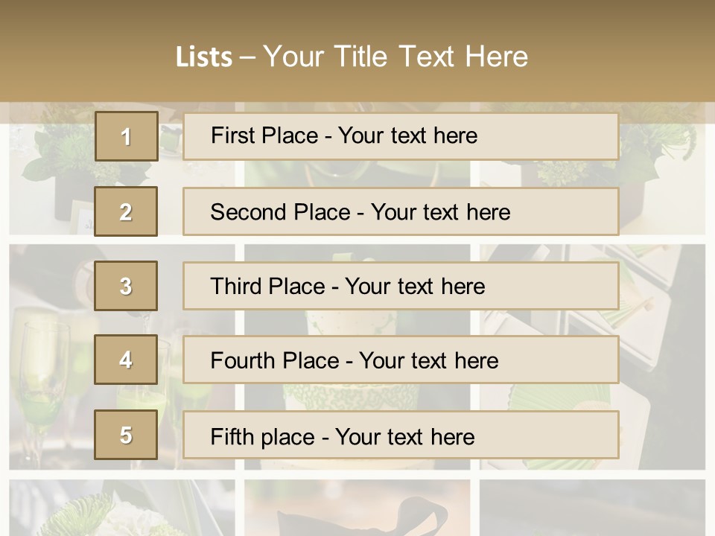Click the number 2 box
Image resolution: width=715 pixels, height=536 pixels.
point(126,211)
